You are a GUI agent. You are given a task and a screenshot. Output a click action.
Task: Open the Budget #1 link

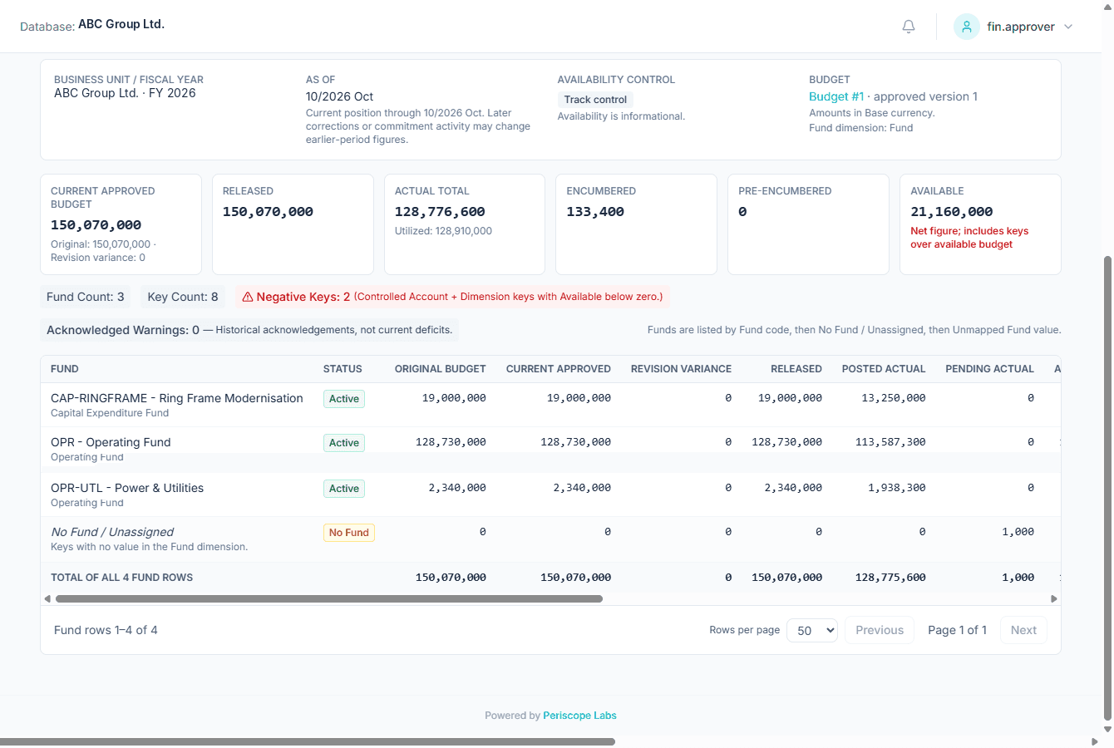(x=836, y=96)
